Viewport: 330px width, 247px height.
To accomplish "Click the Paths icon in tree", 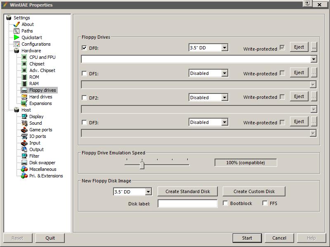I will click(x=16, y=31).
